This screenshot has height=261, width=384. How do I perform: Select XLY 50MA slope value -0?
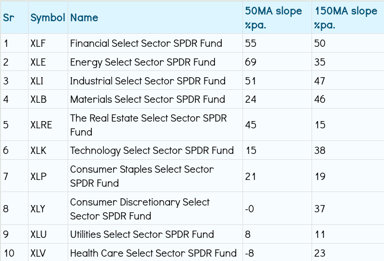(250, 209)
